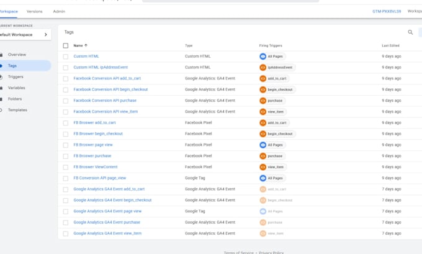This screenshot has height=254, width=422.
Task: Select Facebook Conversion API add_to_cart checkbox
Action: [66, 79]
